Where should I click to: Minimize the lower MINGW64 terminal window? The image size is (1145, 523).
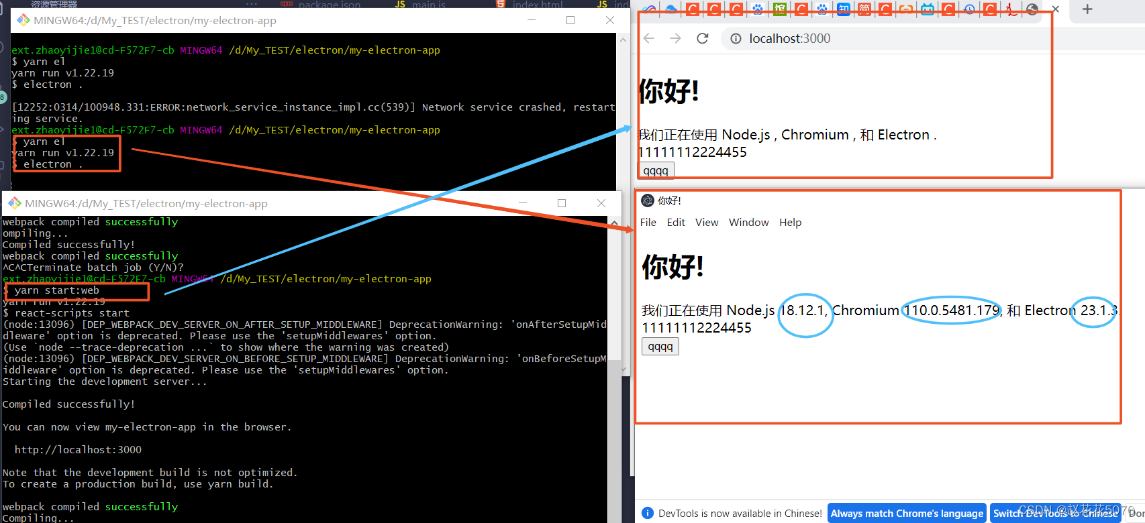pyautogui.click(x=523, y=203)
